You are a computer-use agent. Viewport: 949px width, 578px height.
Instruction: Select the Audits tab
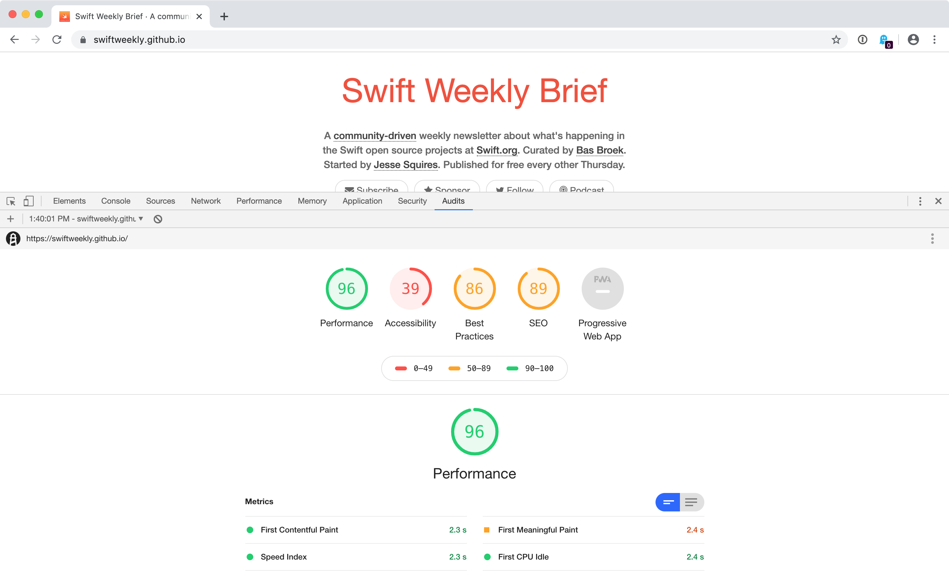click(453, 201)
